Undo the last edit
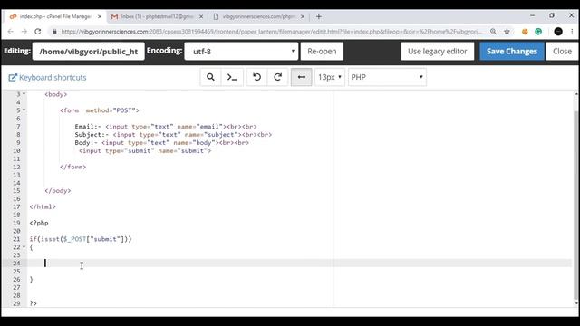 click(256, 77)
